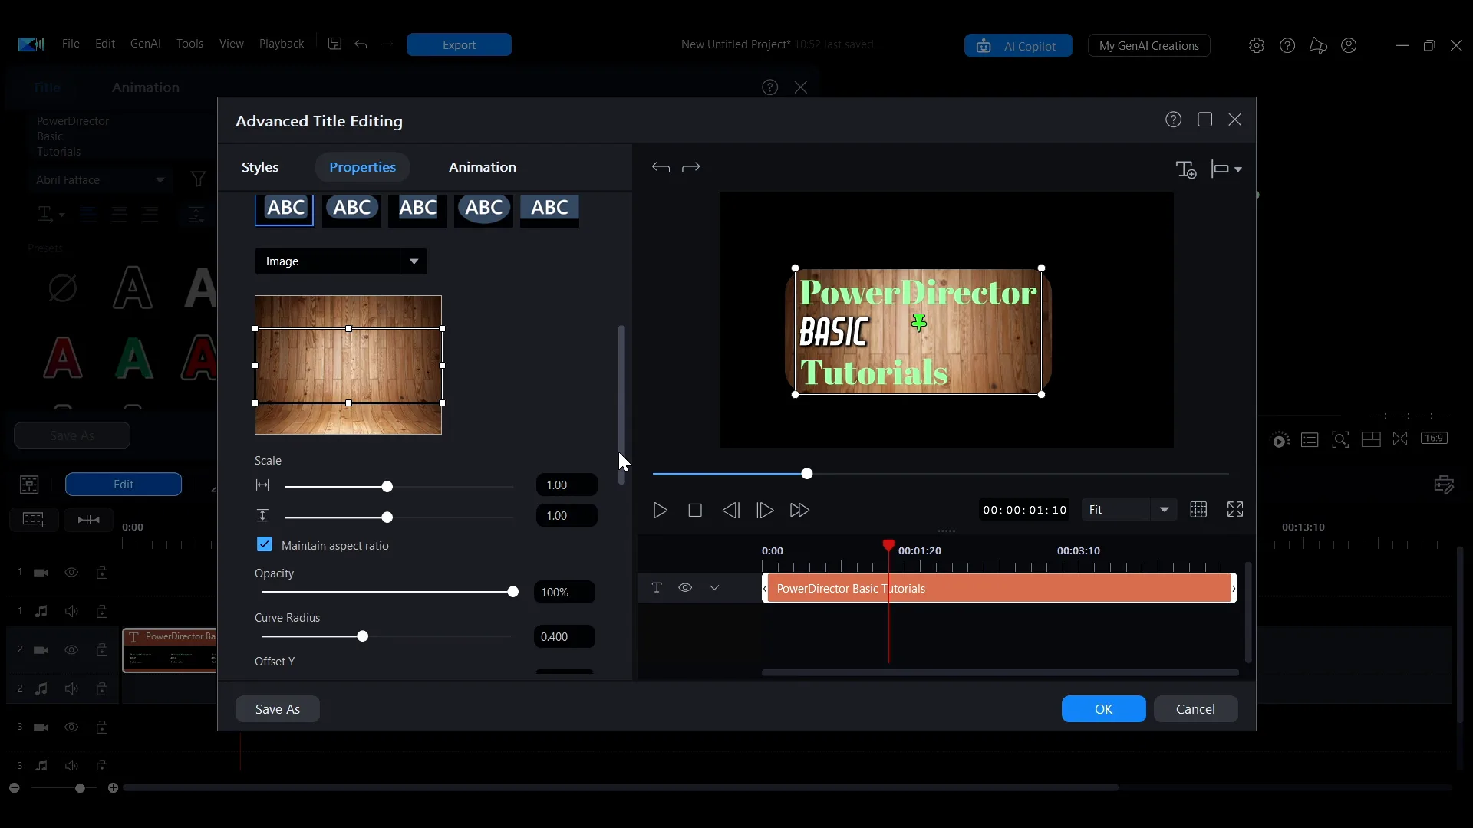Click the scale width 1.00 value field
Screen dimensions: 1473x828
tap(566, 485)
